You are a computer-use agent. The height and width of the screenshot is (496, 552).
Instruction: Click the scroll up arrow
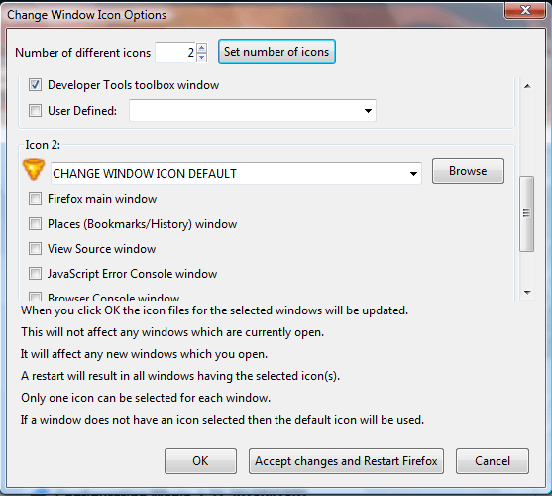pos(527,86)
